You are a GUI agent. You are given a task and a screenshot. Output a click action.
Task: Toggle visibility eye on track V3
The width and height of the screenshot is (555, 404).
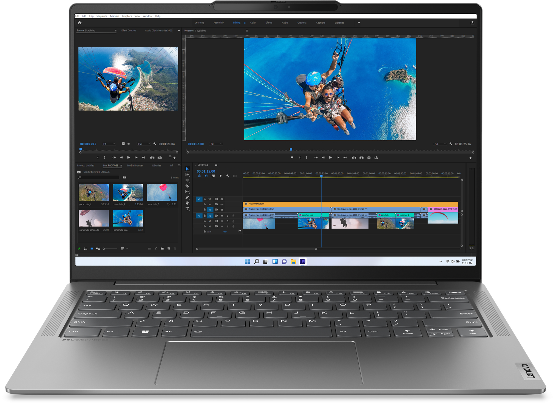pos(222,199)
